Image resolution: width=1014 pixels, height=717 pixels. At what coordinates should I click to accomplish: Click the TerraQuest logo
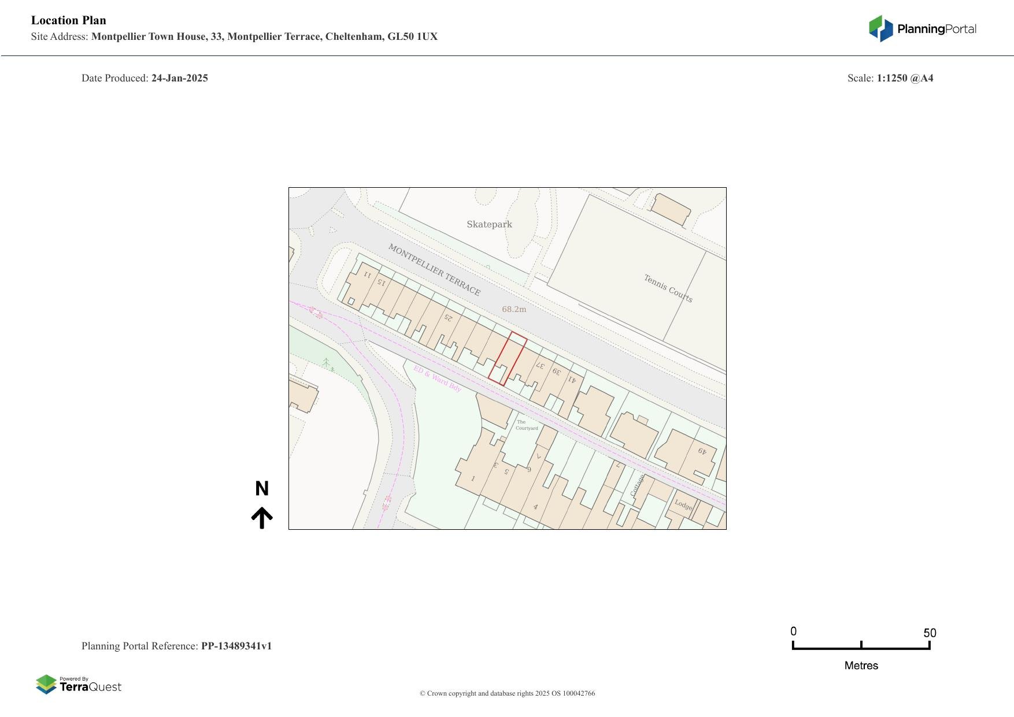(x=79, y=685)
